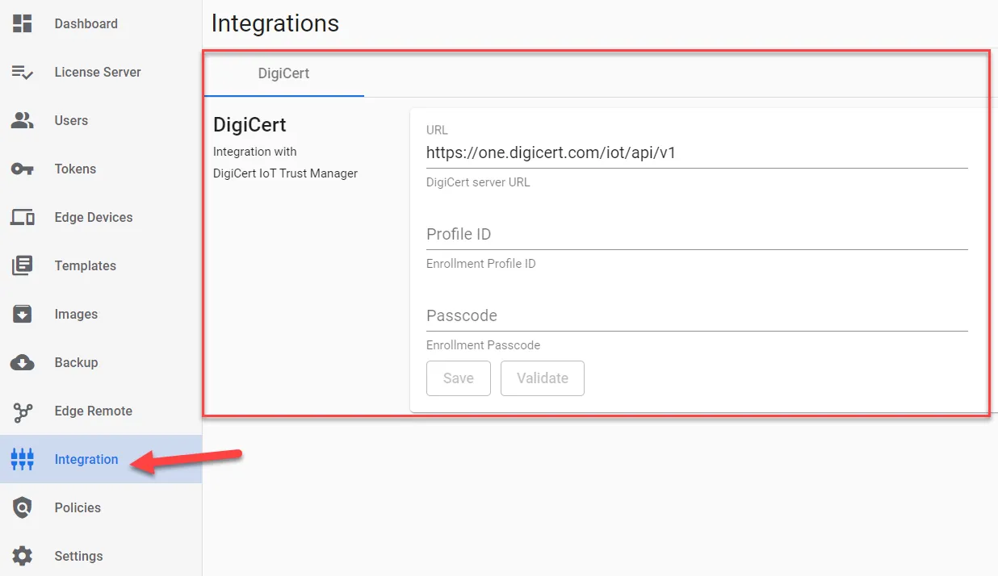
Task: Click the License Server checklist icon
Action: pos(23,72)
